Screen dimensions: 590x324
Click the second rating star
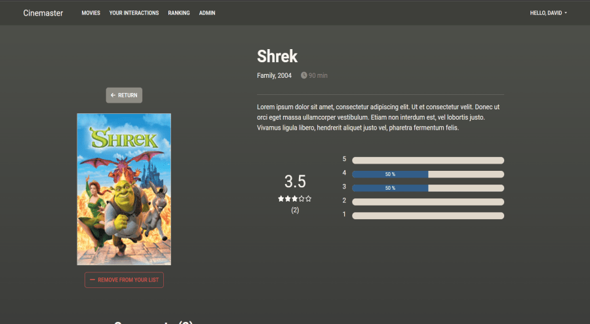click(288, 199)
